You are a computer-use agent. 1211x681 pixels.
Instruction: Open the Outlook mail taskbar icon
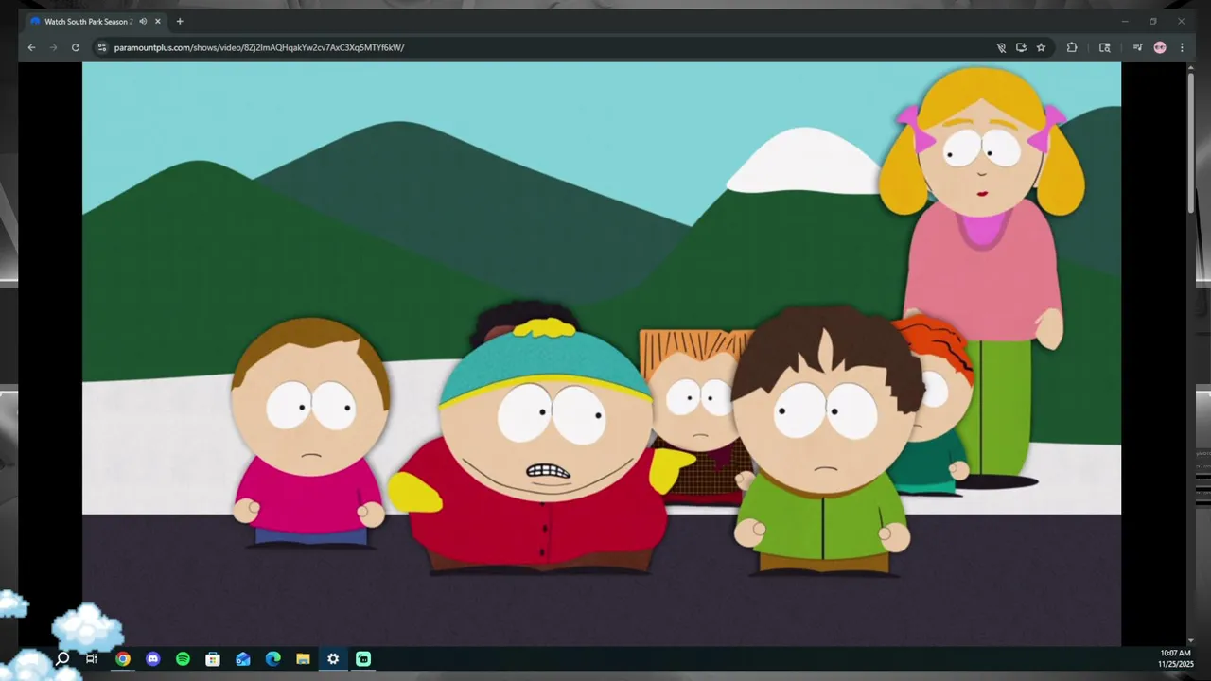coord(243,658)
